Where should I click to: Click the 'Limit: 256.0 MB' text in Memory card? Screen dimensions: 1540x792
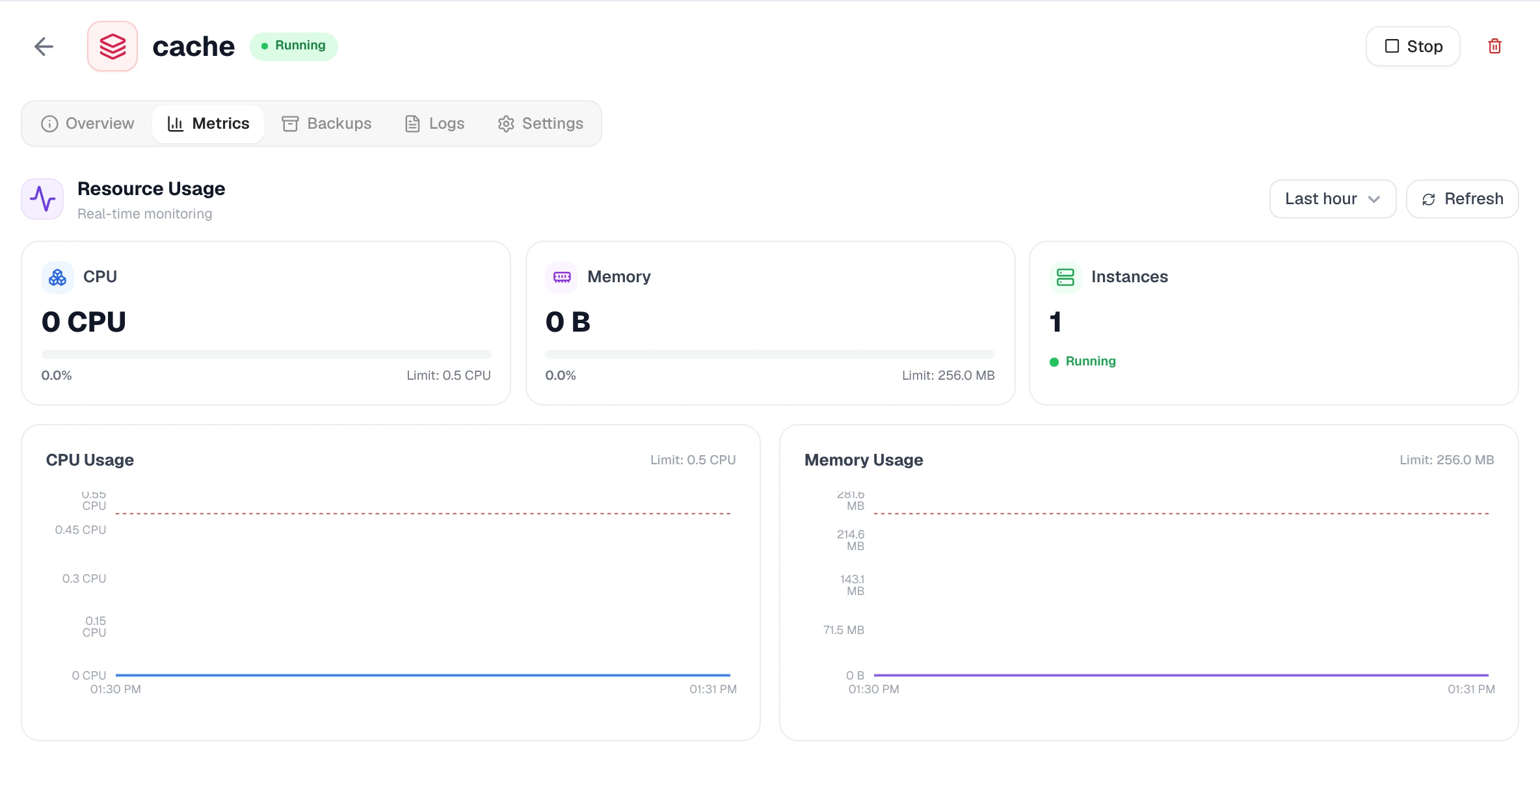[x=948, y=375]
